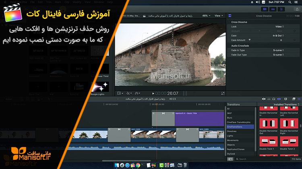The image size is (302, 169).
Task: Open the color enhancement wand dropdown under viewer
Action: click(129, 93)
